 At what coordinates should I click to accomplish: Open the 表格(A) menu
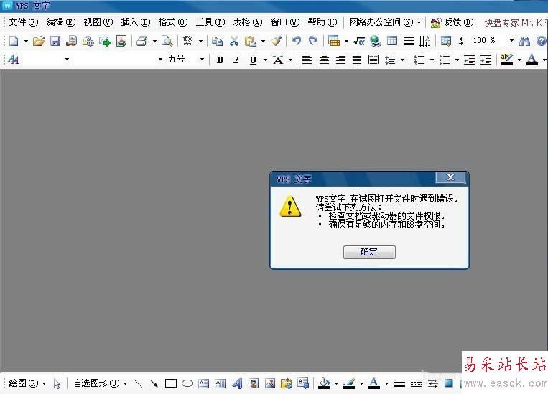click(248, 22)
